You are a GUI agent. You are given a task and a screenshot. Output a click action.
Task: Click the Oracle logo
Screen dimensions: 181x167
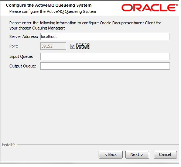(x=150, y=8)
